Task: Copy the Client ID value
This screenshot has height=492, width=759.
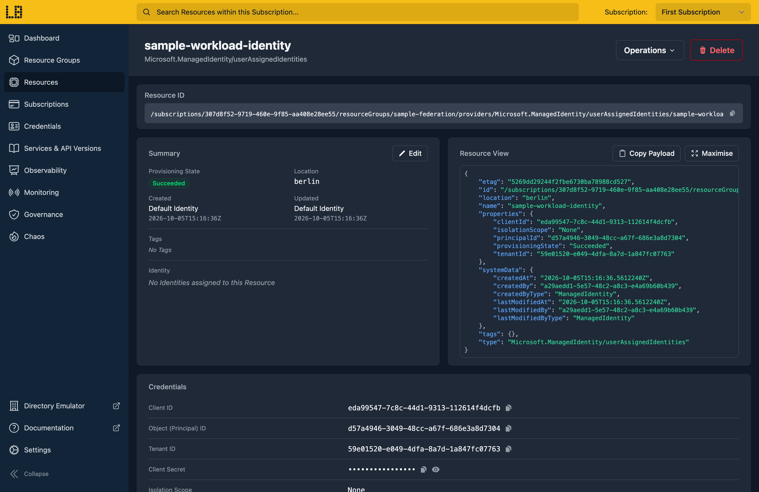Action: [508, 408]
